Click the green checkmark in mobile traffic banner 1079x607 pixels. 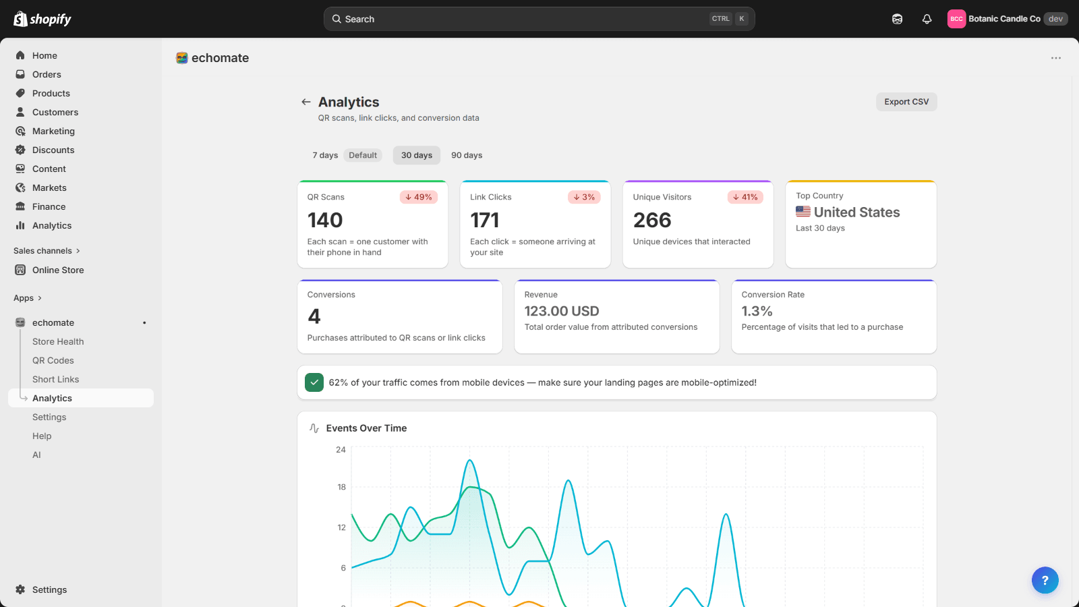tap(314, 382)
